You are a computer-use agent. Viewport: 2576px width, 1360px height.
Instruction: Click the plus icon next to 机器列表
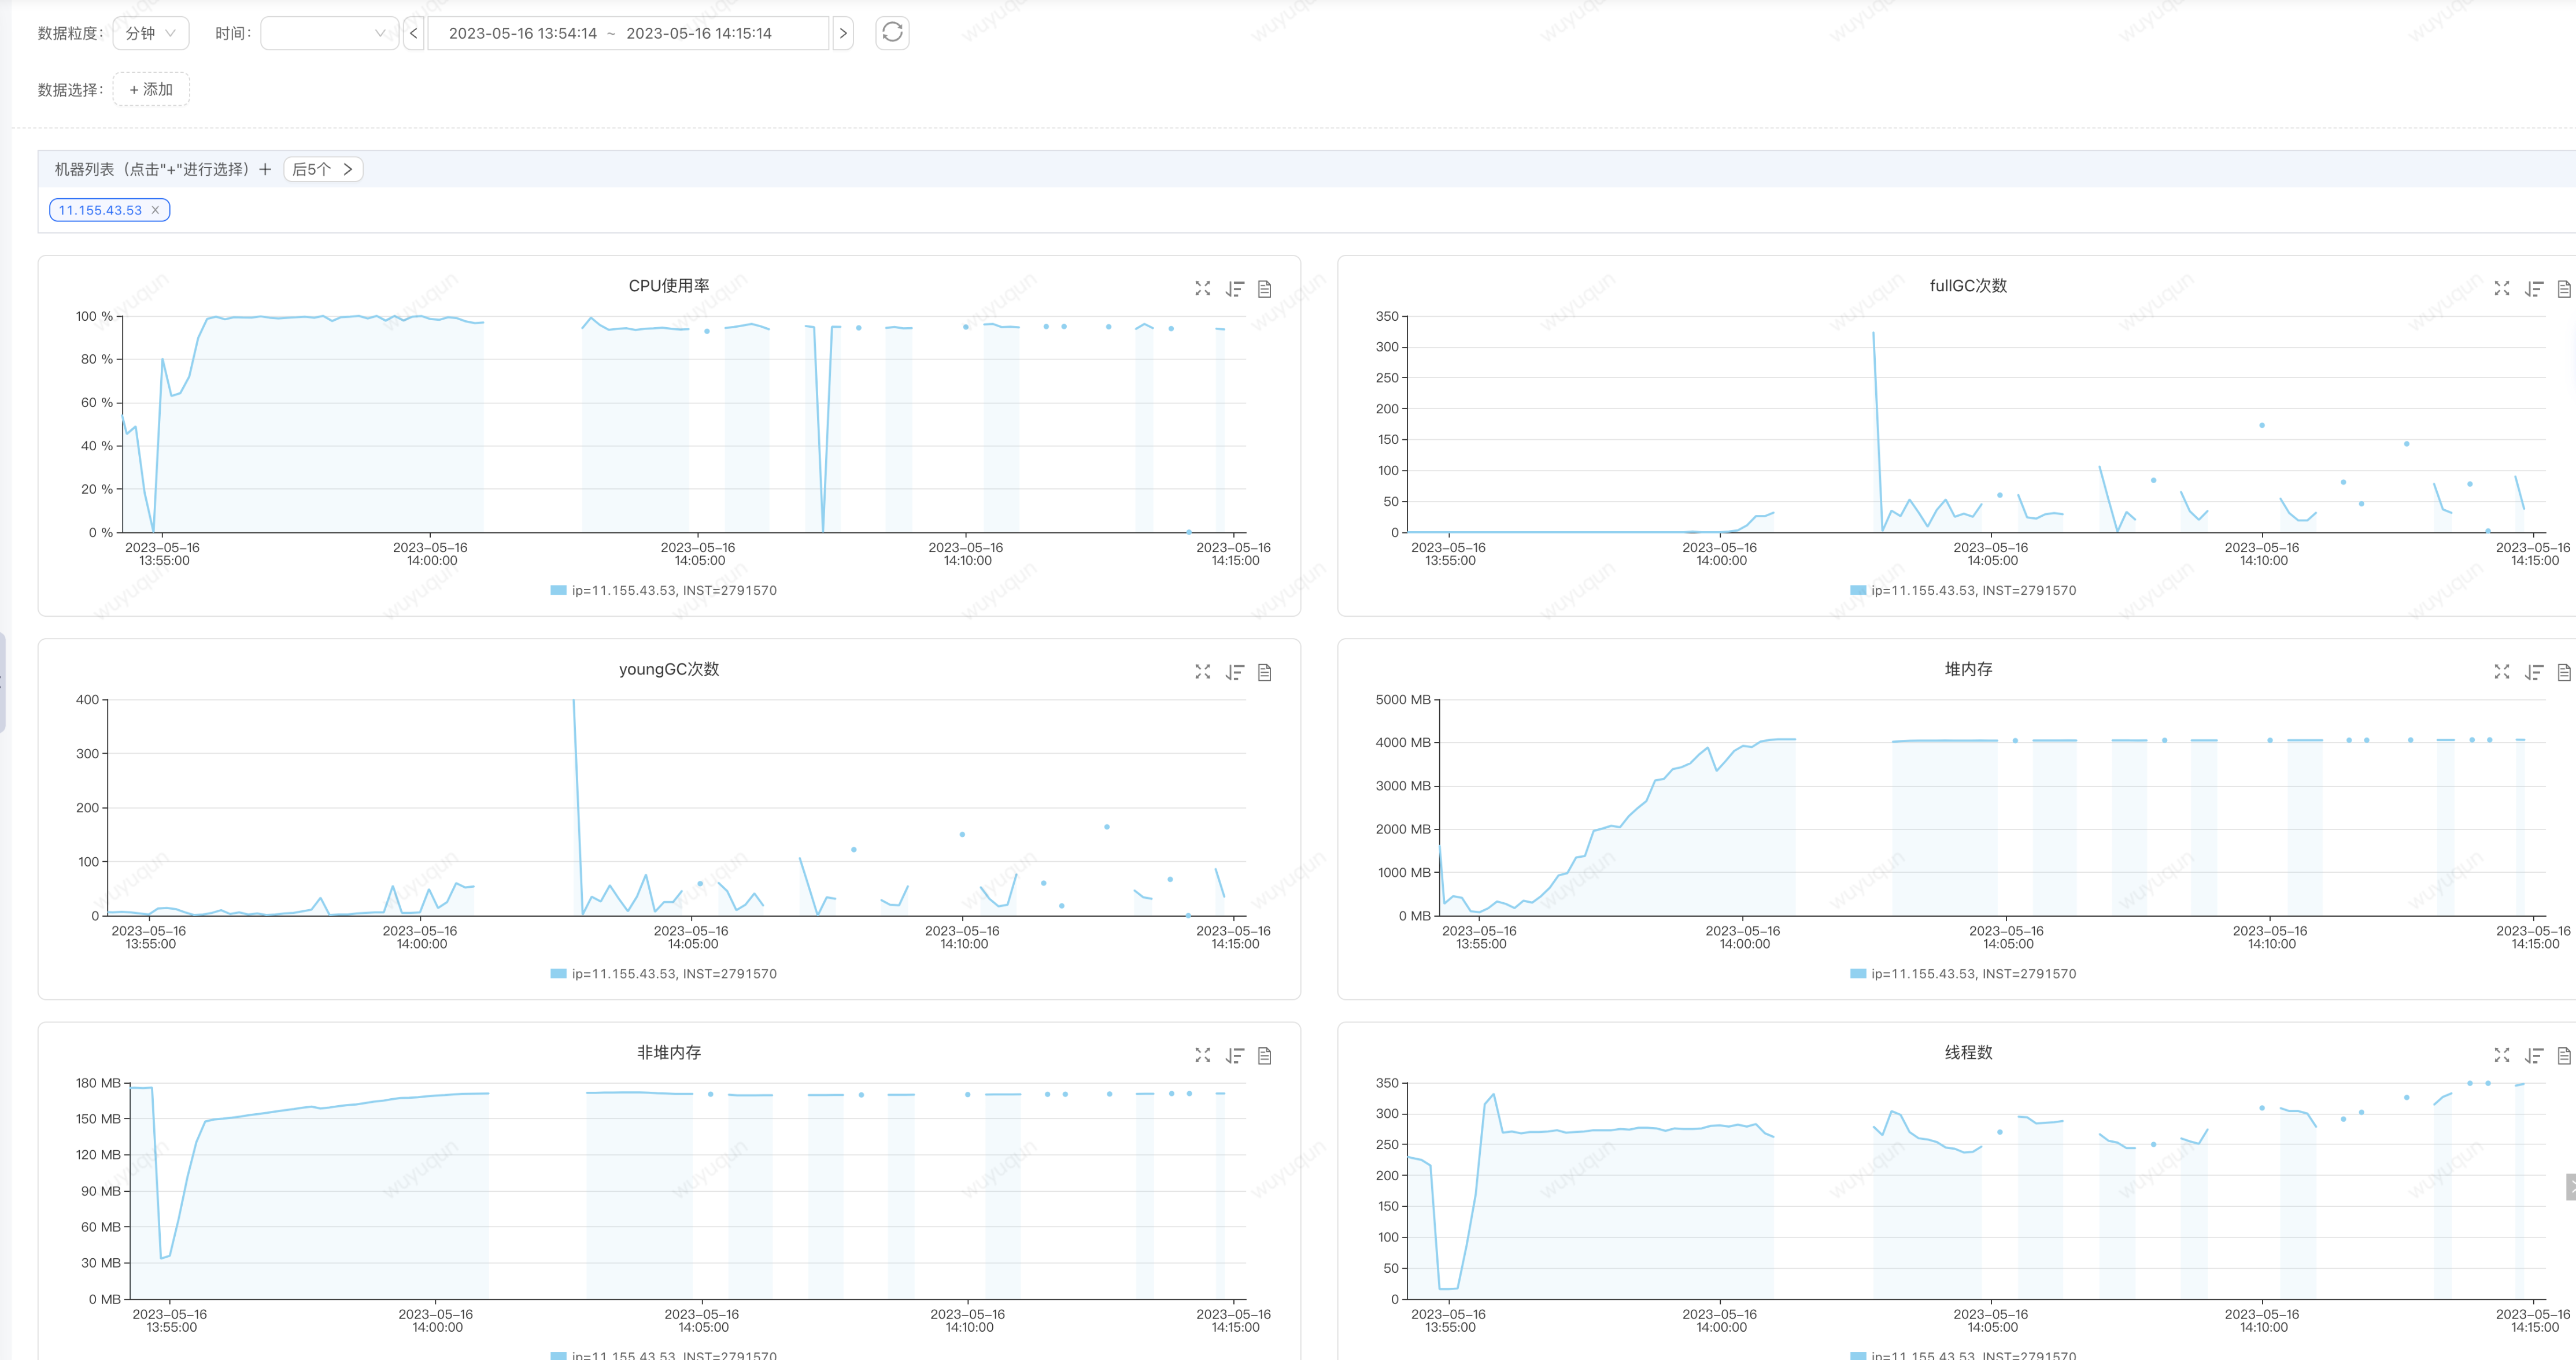[x=265, y=170]
